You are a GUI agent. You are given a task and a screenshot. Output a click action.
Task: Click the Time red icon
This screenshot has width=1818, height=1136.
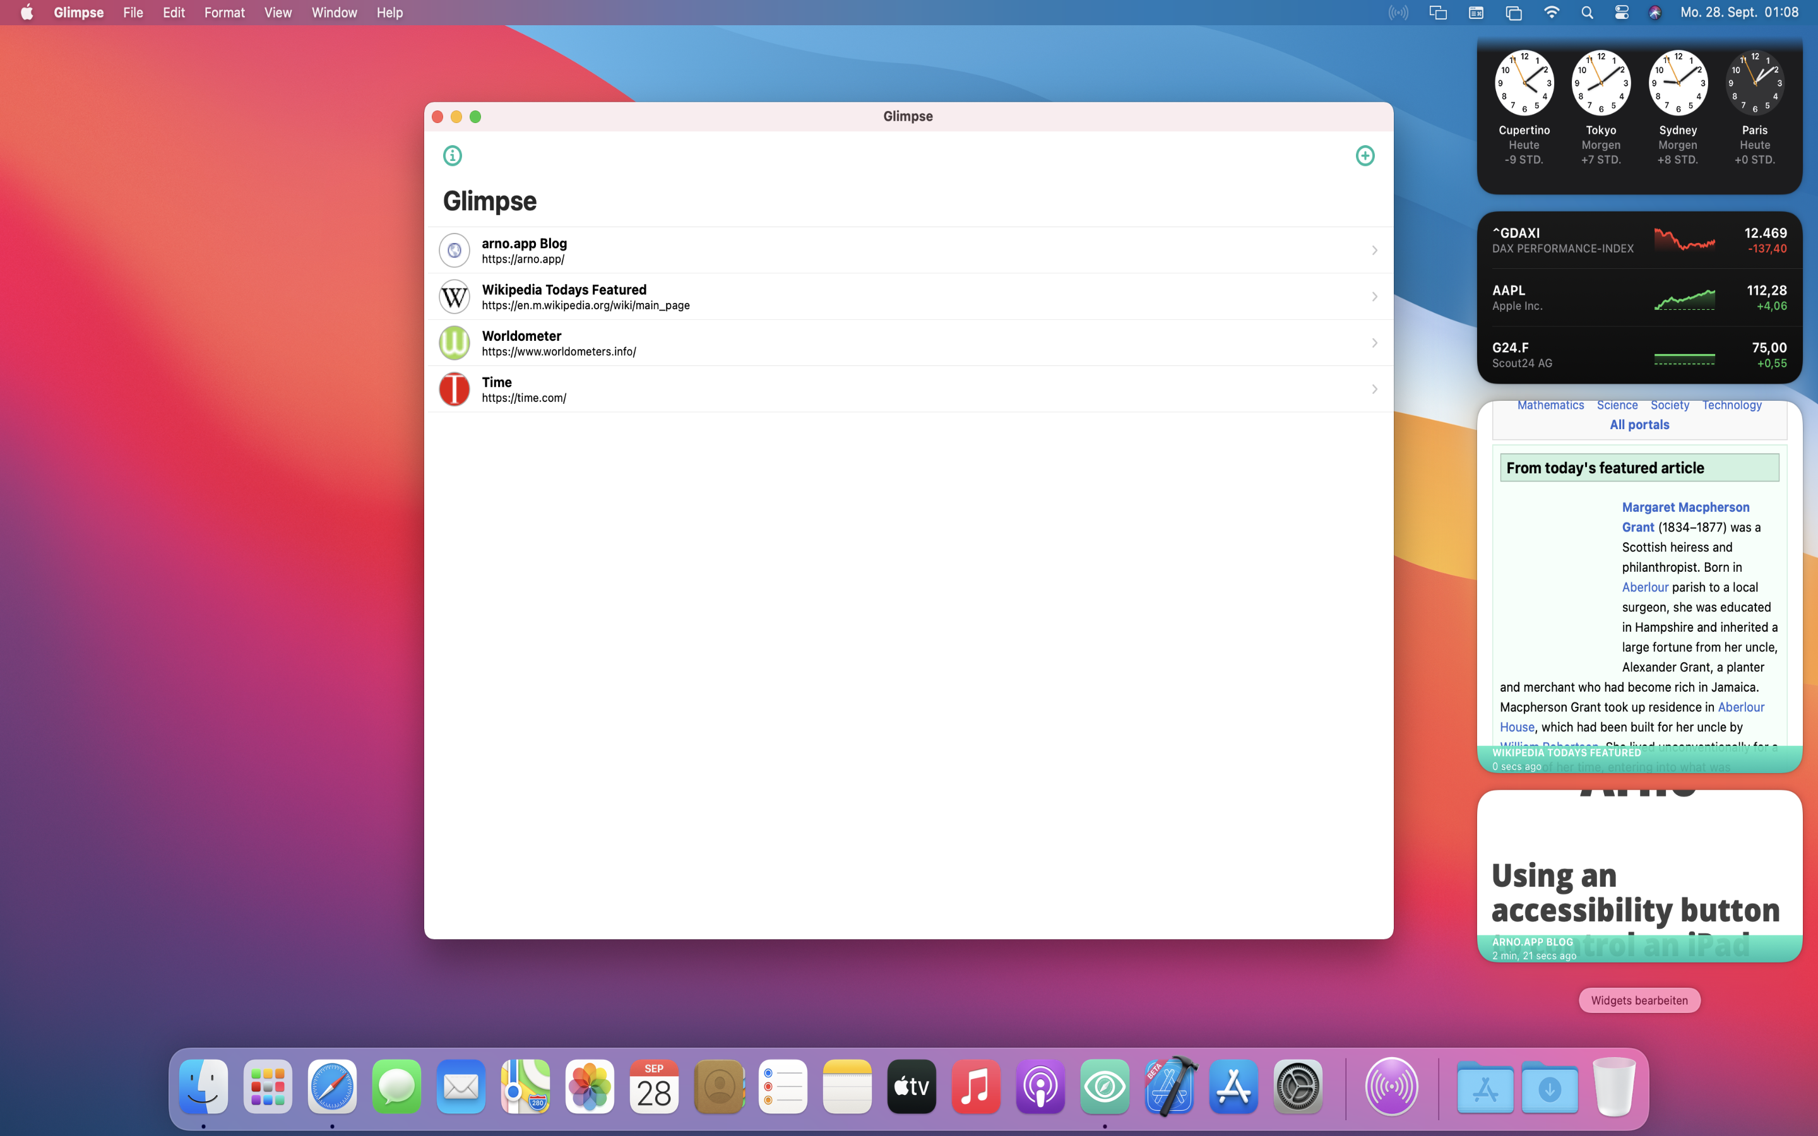coord(454,389)
